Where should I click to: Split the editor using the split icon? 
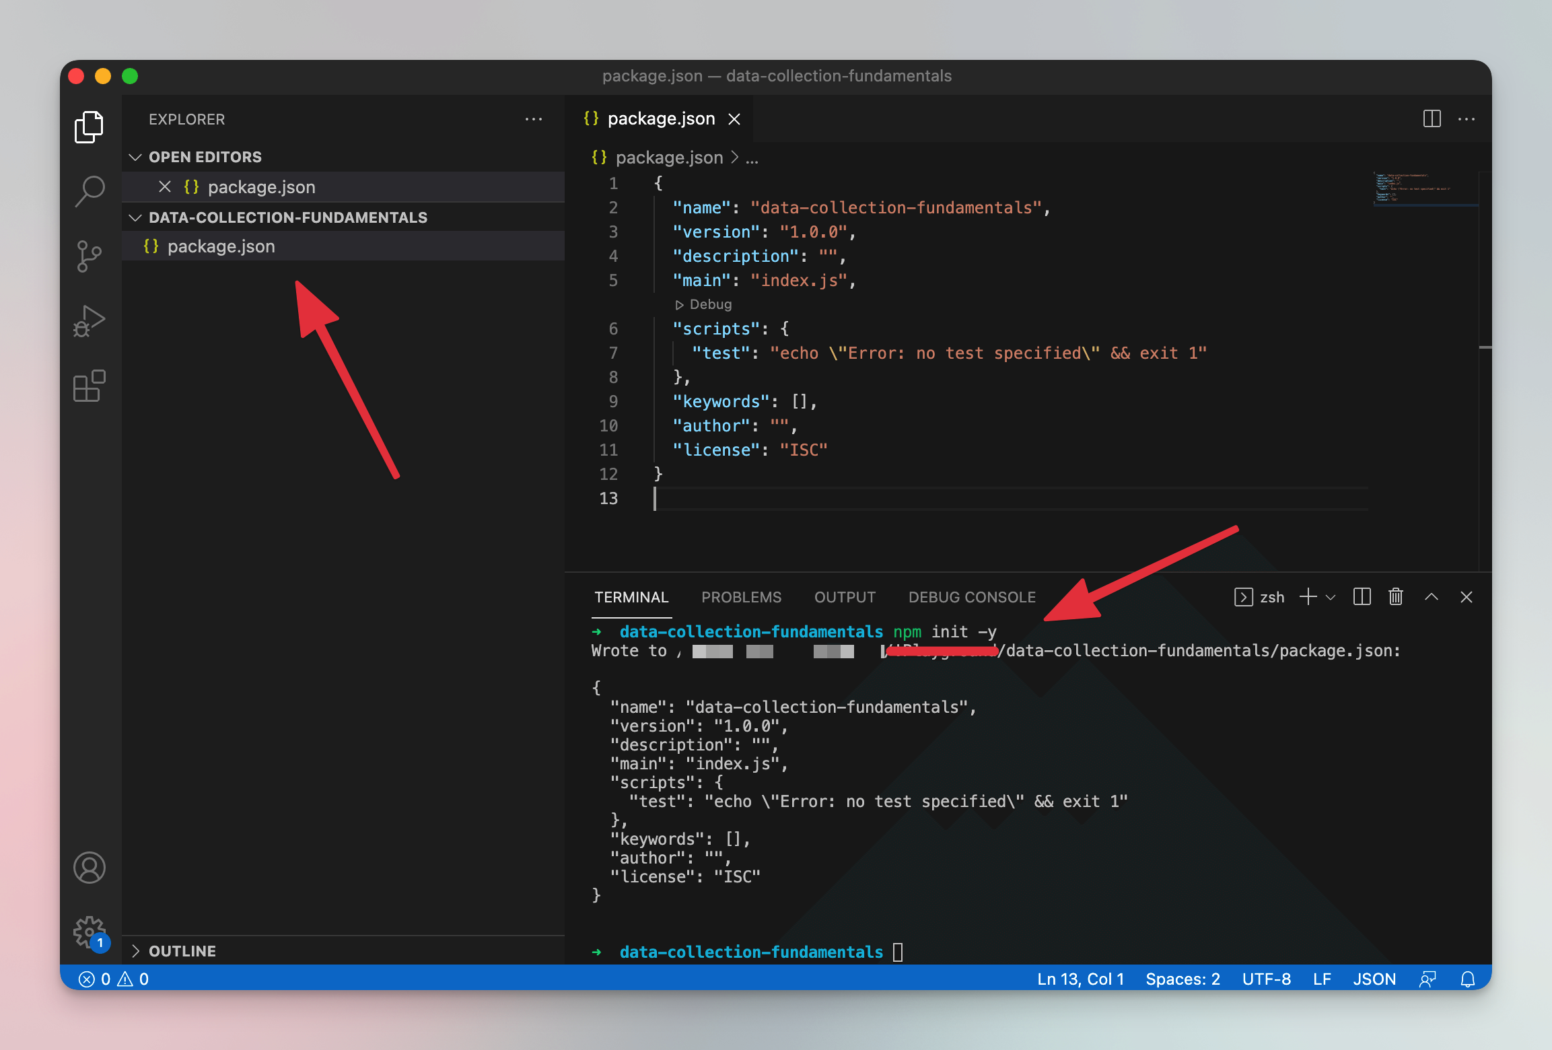point(1431,118)
